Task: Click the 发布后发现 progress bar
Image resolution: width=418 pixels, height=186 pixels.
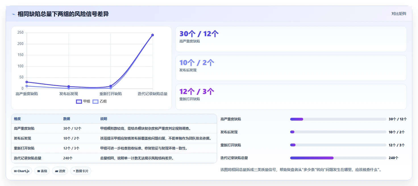Action: click(x=338, y=132)
